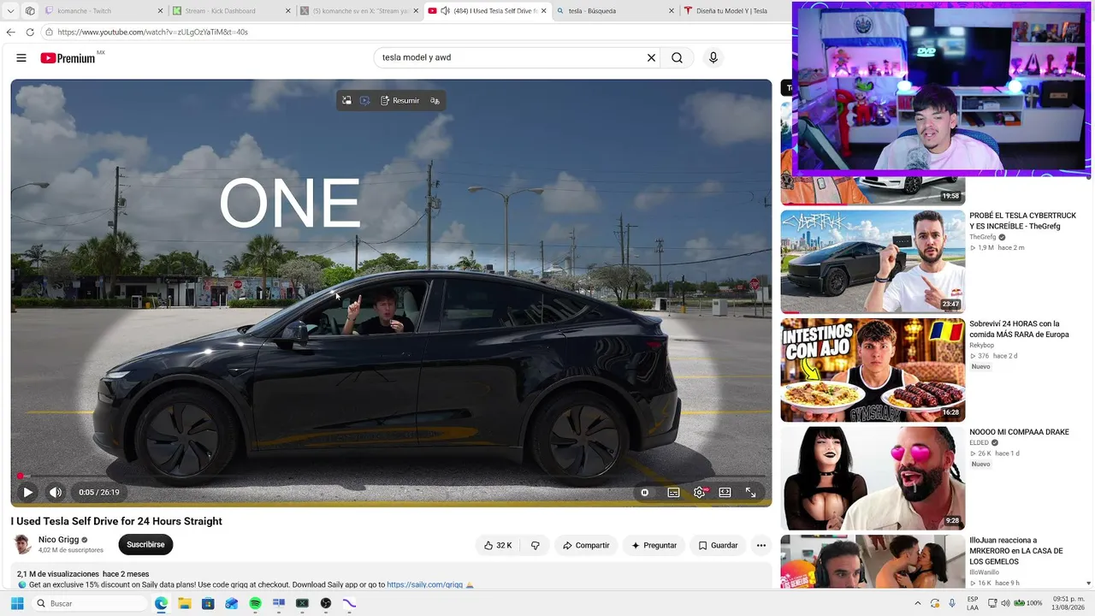Image resolution: width=1095 pixels, height=616 pixels.
Task: Open the browser tab search dropdown
Action: pos(11,11)
